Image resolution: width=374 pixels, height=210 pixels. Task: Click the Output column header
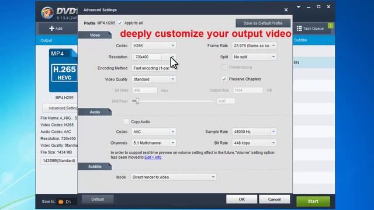pos(46,40)
